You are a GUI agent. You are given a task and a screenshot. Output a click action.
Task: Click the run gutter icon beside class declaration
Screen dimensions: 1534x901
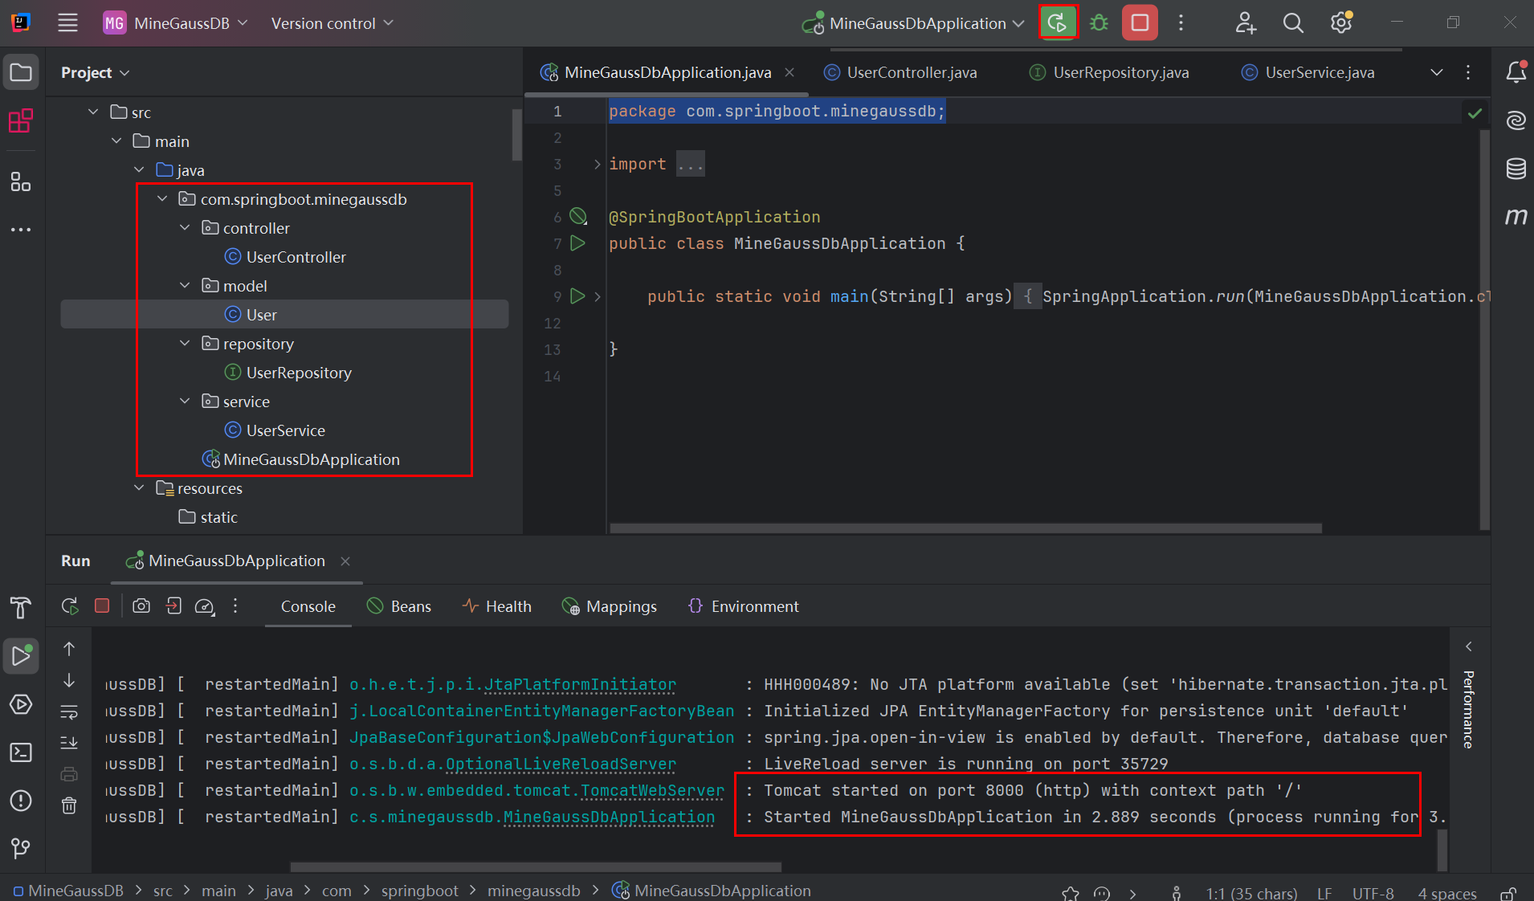coord(577,243)
